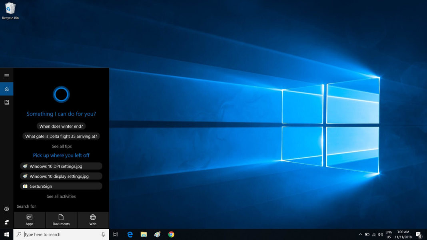Viewport: 427px width, 240px height.
Task: Resume the GestureSign activity
Action: 61,186
